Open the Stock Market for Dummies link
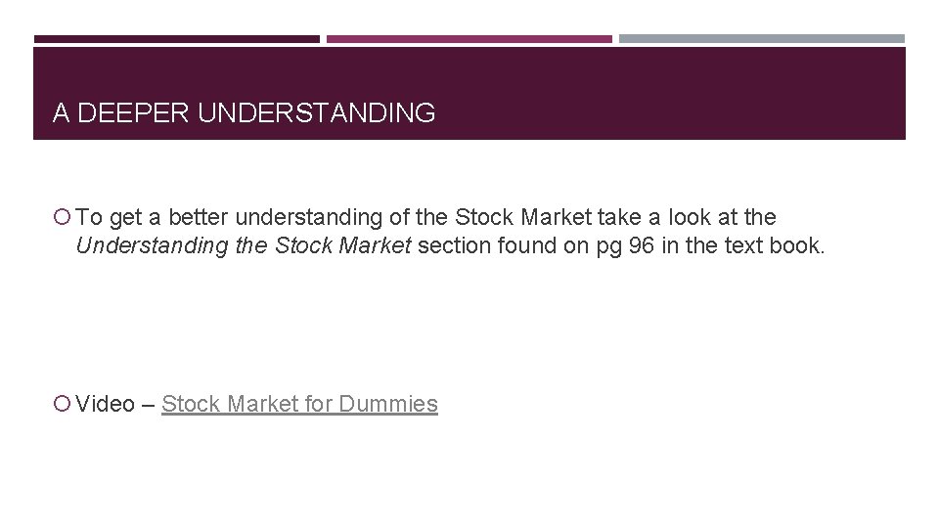 click(299, 404)
